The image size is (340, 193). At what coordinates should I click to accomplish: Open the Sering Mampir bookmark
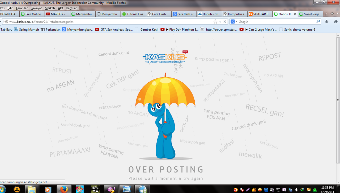[27, 30]
